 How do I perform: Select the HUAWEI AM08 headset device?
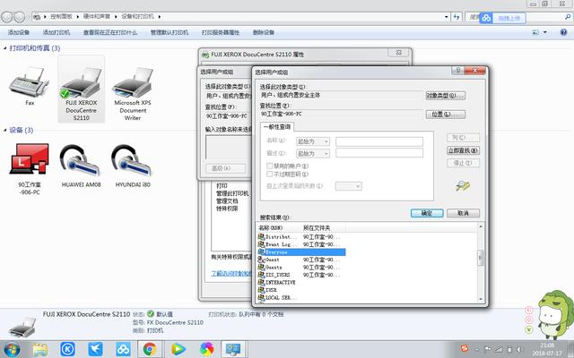pyautogui.click(x=81, y=166)
